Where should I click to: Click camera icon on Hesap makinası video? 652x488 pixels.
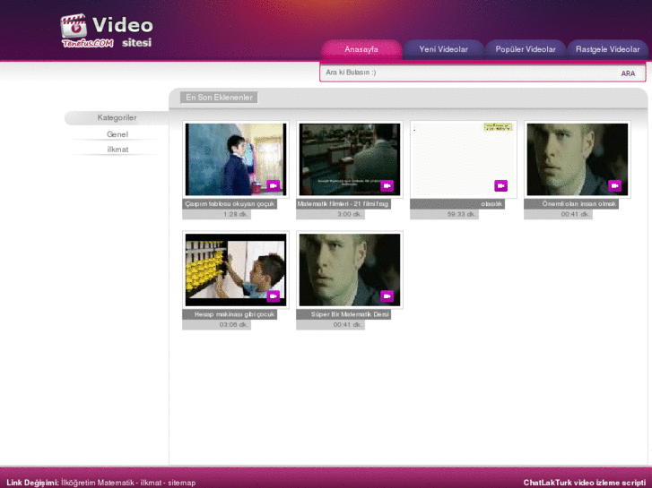[x=274, y=296]
